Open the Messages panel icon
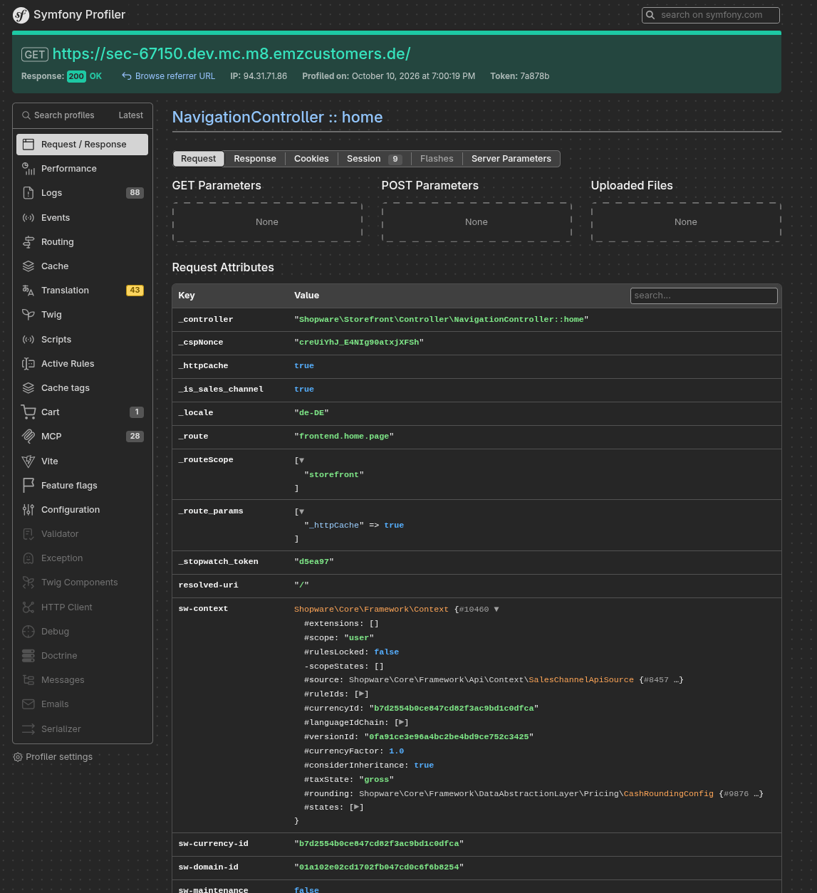This screenshot has width=817, height=893. click(28, 680)
